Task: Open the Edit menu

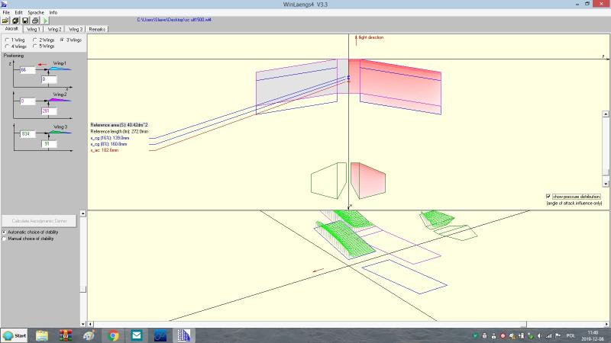Action: 18,13
